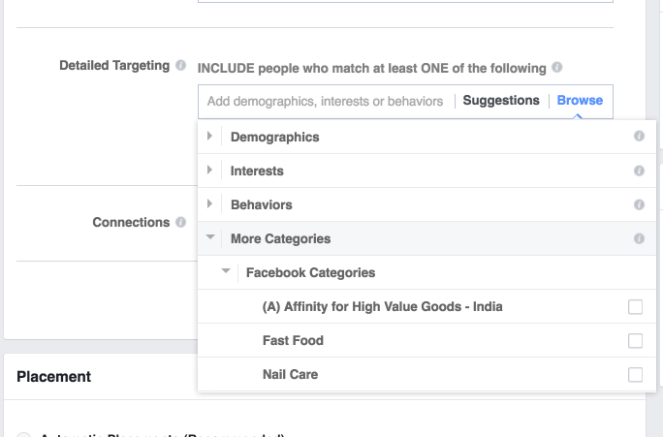Open info icon on the Behaviors row
The image size is (663, 437).
point(639,204)
